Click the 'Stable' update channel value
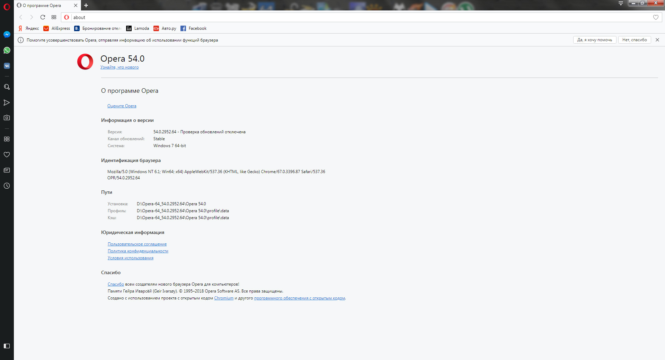This screenshot has width=665, height=360. (x=159, y=139)
